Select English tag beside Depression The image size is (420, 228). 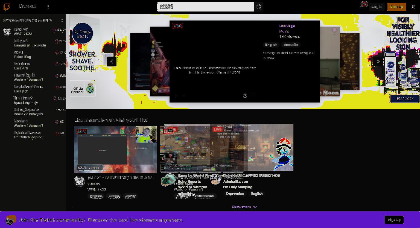point(257,194)
